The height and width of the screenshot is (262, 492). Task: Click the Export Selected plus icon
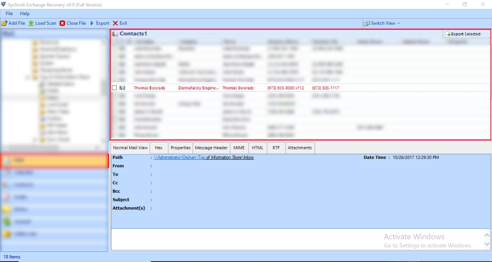click(x=448, y=34)
